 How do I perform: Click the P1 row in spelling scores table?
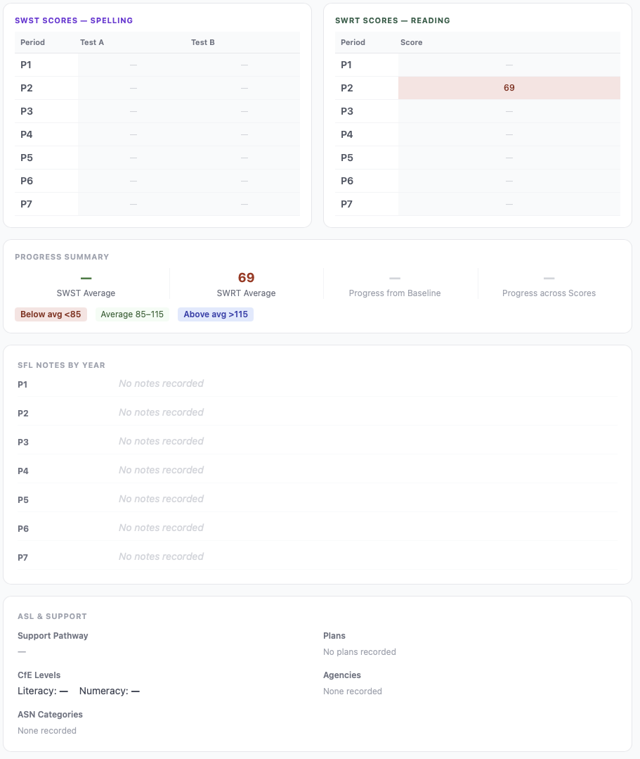(157, 65)
